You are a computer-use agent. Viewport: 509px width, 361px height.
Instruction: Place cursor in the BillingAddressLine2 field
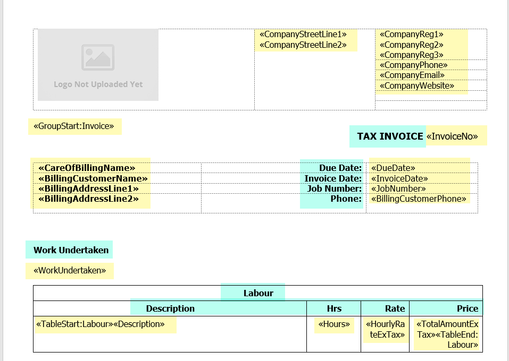click(x=88, y=199)
